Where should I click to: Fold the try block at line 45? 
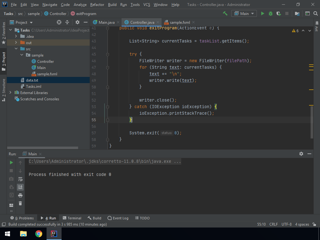pyautogui.click(x=107, y=54)
